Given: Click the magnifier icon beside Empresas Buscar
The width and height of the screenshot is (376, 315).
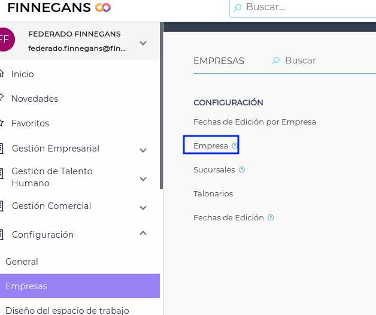Looking at the screenshot, I should [x=276, y=60].
